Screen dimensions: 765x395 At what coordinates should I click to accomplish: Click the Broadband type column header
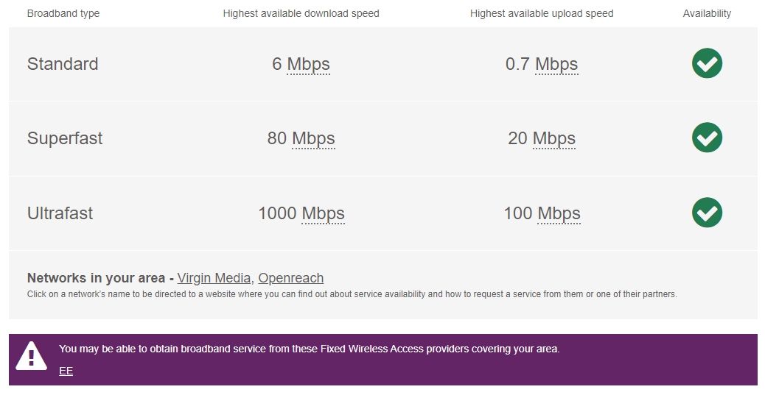click(x=63, y=13)
